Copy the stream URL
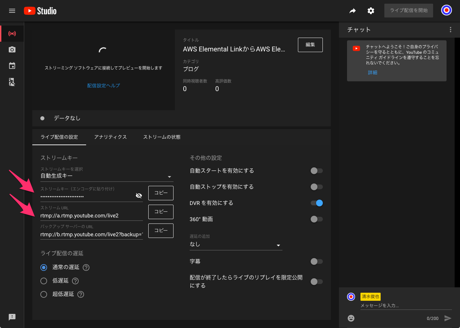 (161, 212)
